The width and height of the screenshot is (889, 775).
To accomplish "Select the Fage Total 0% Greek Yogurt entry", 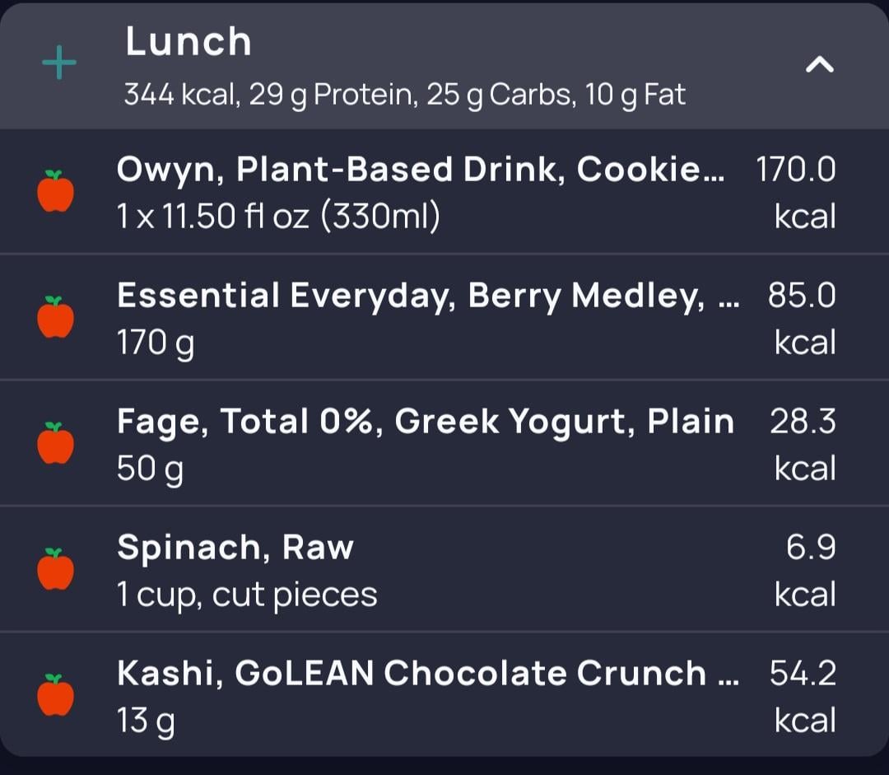I will [444, 443].
